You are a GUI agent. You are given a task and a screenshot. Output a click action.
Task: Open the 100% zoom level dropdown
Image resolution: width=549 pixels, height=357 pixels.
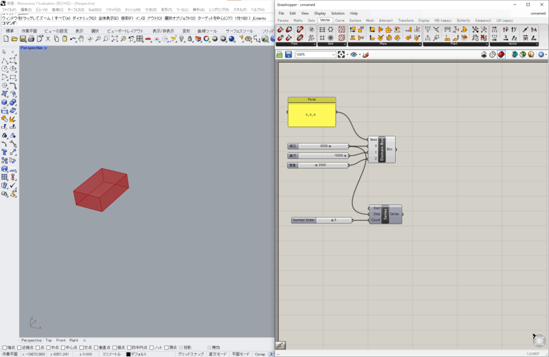point(333,55)
